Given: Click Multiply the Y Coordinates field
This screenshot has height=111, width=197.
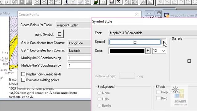Looking at the screenshot, I should click(x=79, y=65).
